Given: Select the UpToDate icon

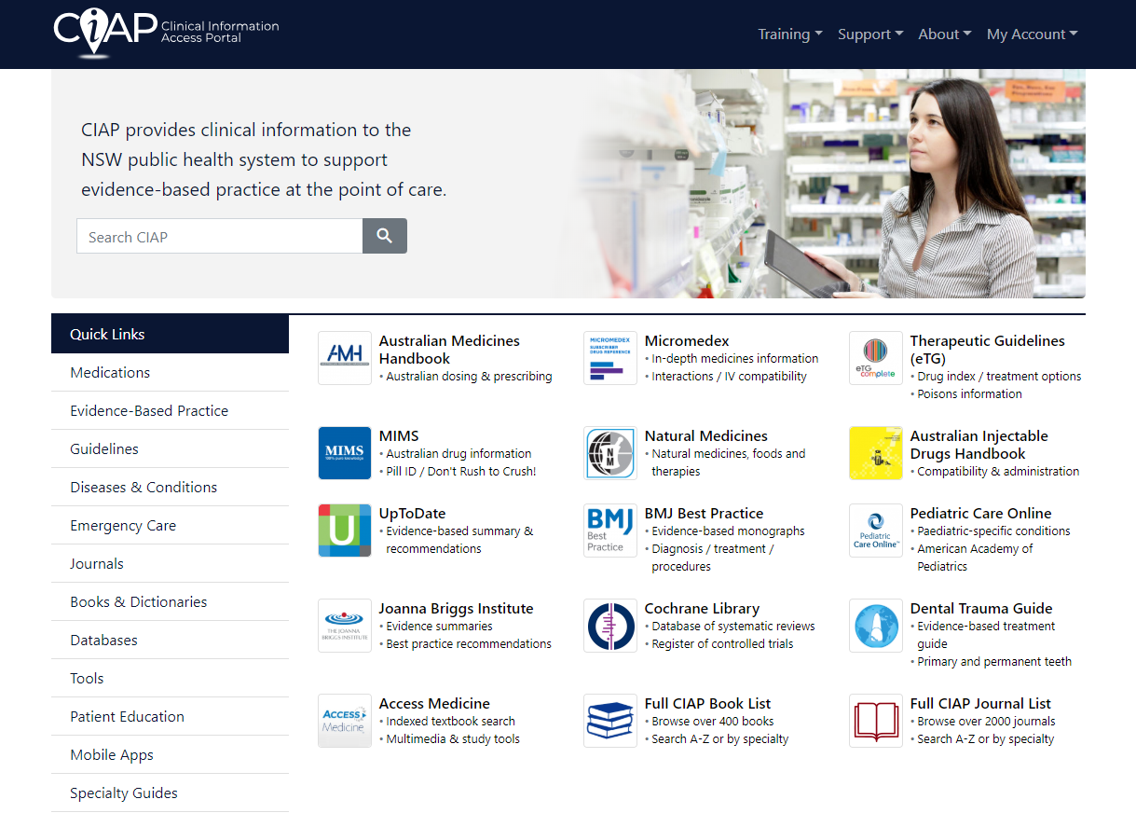Looking at the screenshot, I should [x=344, y=531].
